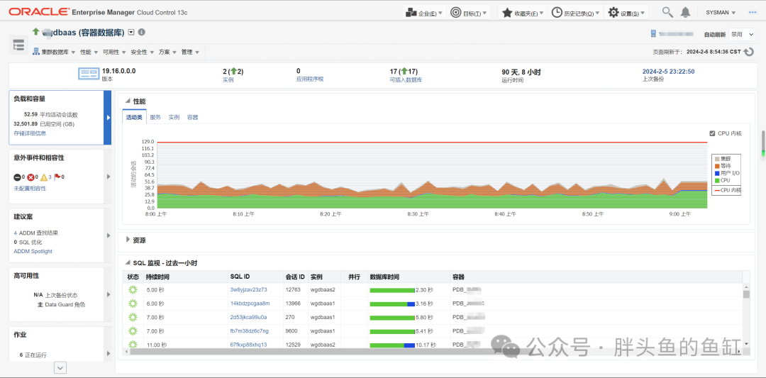Expand the 作业 panel arrow
The height and width of the screenshot is (378, 766).
tap(109, 354)
